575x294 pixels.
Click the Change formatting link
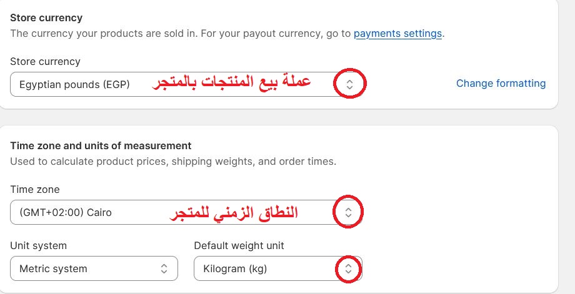[501, 84]
